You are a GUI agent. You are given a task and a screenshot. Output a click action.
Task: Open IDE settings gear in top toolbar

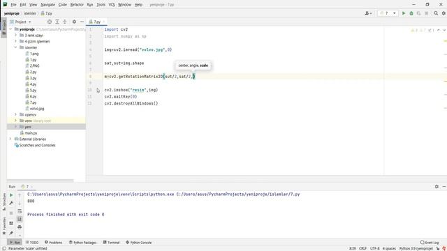coord(444,13)
